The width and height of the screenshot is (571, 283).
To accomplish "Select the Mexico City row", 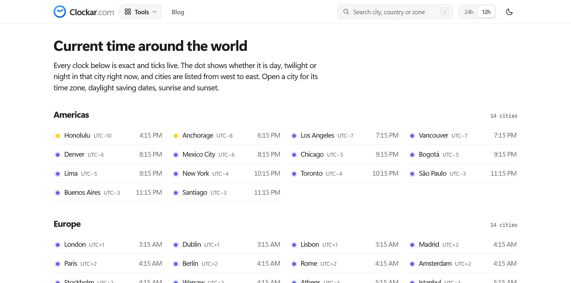I will pyautogui.click(x=226, y=154).
